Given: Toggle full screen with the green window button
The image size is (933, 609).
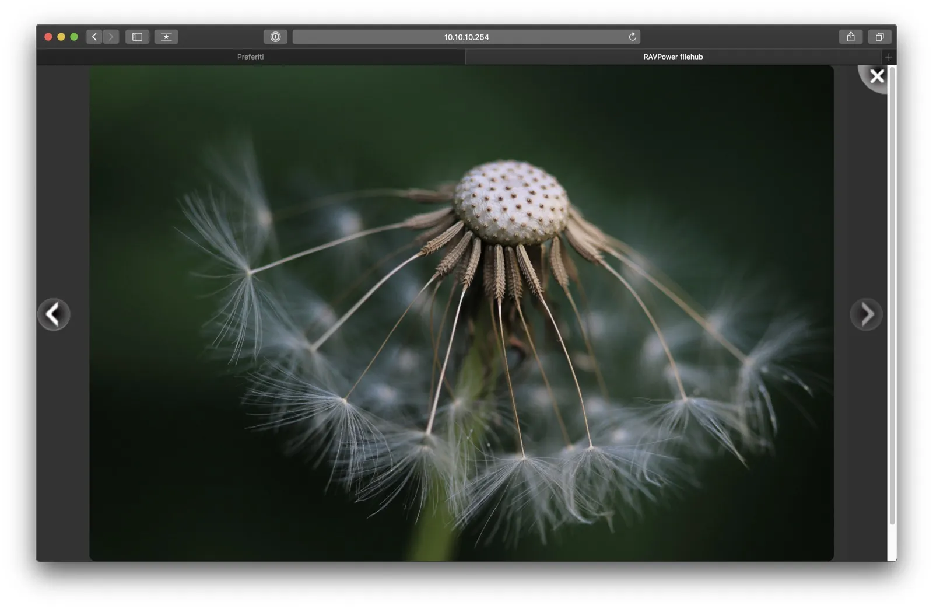Looking at the screenshot, I should pos(73,36).
